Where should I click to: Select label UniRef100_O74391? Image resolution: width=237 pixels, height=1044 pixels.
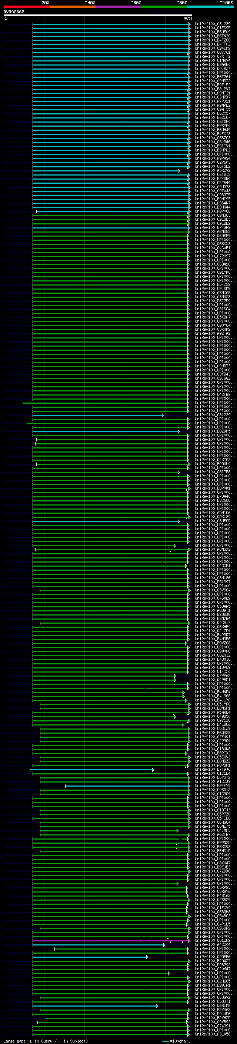click(213, 1026)
